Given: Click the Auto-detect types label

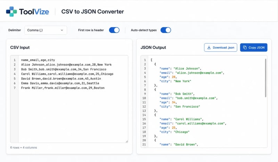Looking at the screenshot, I should 144,30.
